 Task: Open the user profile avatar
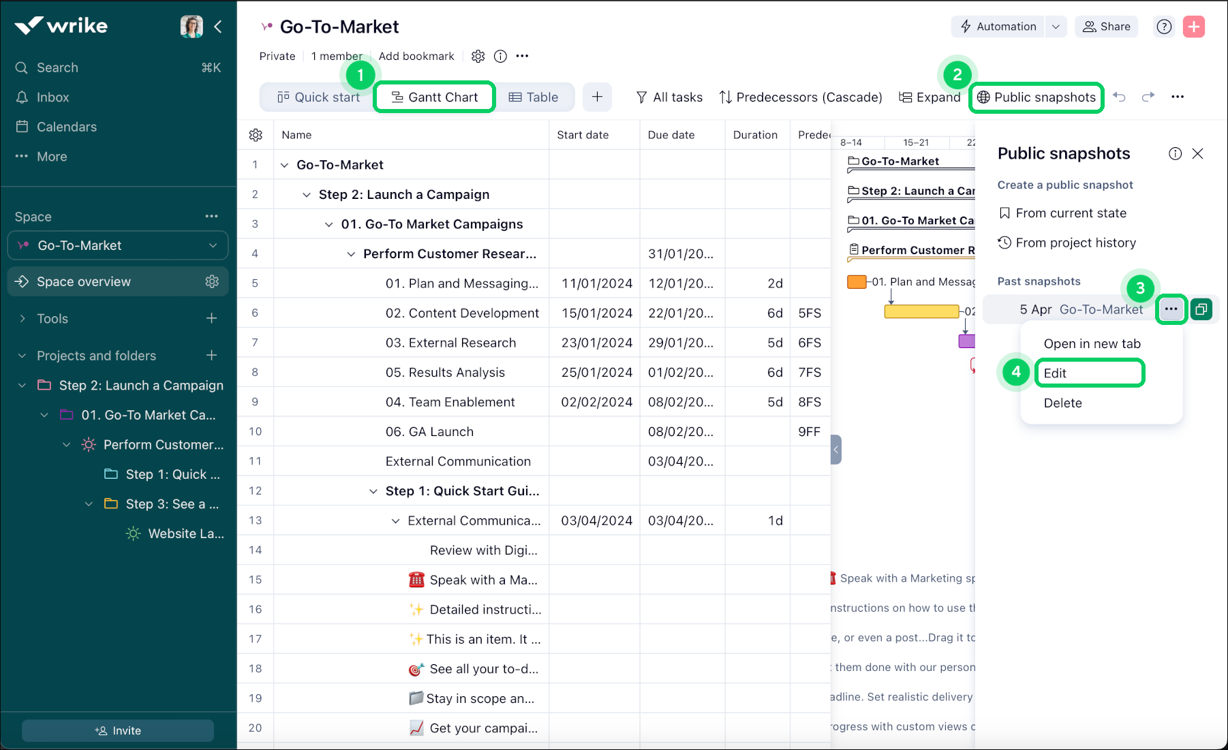pos(191,27)
